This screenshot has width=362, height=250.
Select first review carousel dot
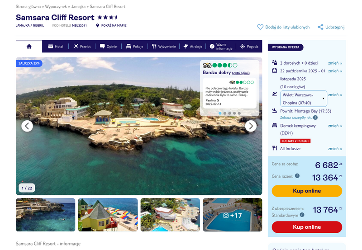pyautogui.click(x=220, y=113)
